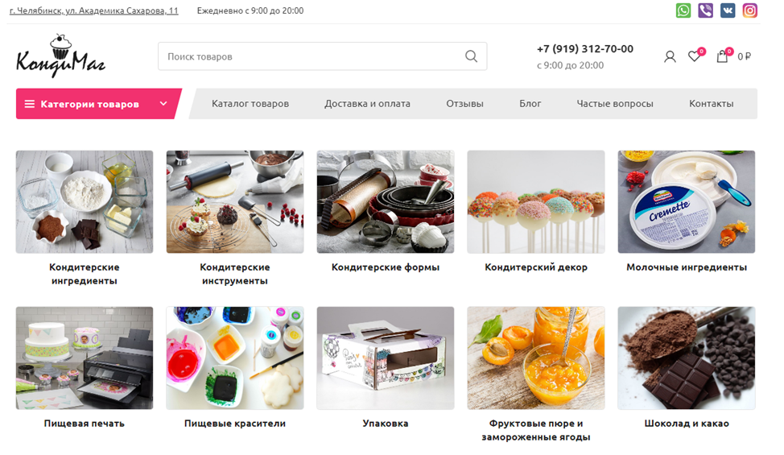Open the Частые вопросы page
This screenshot has height=455, width=784.
point(614,104)
